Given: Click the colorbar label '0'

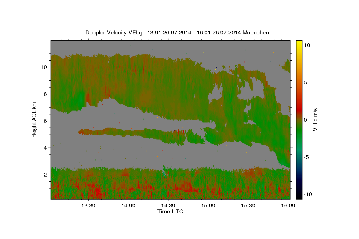Looking at the screenshot, I should click(305, 120).
